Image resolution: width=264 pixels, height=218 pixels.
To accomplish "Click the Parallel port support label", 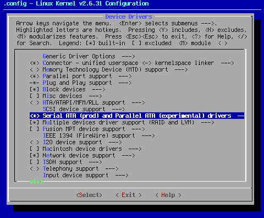I will point(77,76).
